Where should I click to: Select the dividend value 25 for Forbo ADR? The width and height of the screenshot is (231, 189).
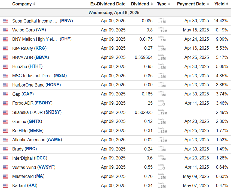tap(150, 103)
